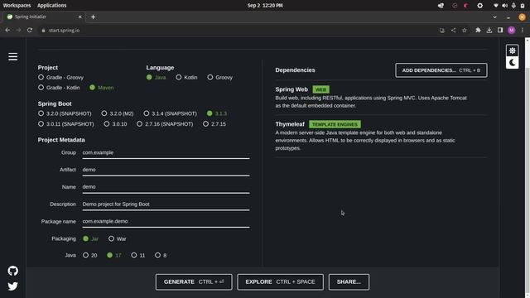Select Spring Boot 3.2.0 (SNAPSHOT)
Image resolution: width=530 pixels, height=298 pixels.
pos(65,113)
